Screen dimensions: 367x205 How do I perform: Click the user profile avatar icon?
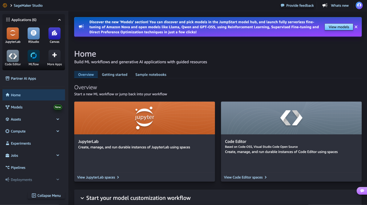point(359,5)
